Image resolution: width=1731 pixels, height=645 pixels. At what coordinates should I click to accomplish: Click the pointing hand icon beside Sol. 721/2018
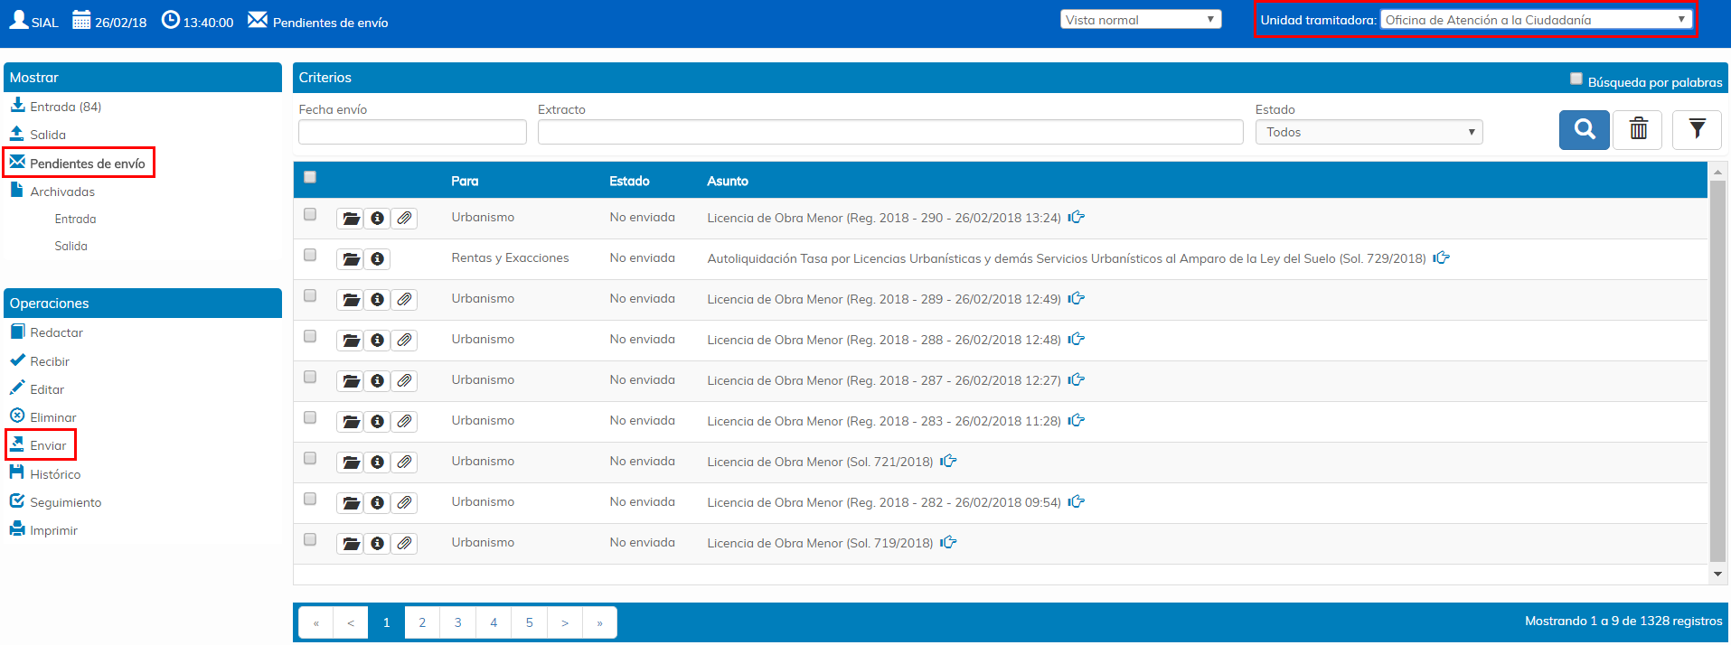(948, 462)
